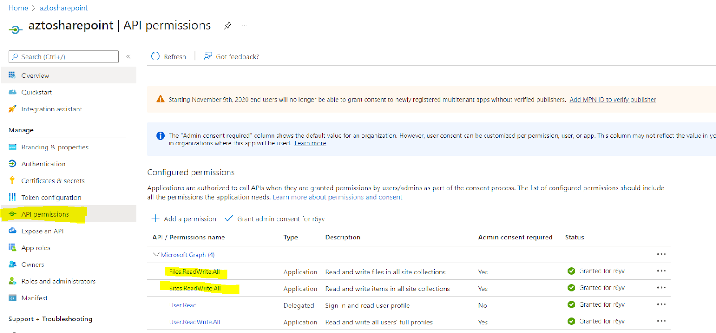716x333 pixels.
Task: Click the Status column header
Action: [575, 237]
